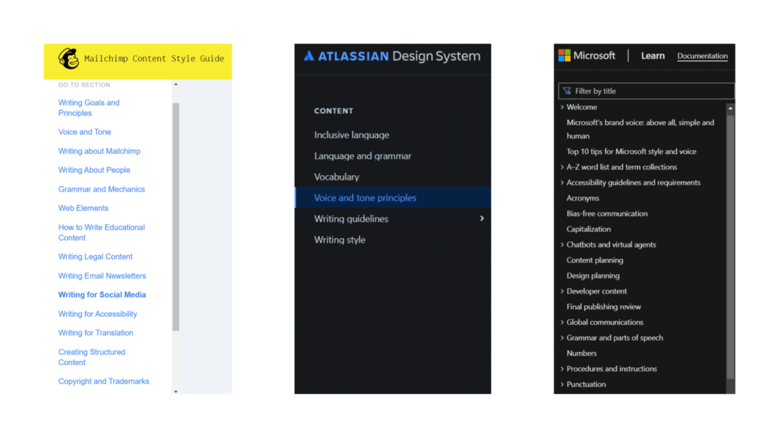Expand the Chatbots and virtual agents chevron
The width and height of the screenshot is (779, 438).
[562, 245]
